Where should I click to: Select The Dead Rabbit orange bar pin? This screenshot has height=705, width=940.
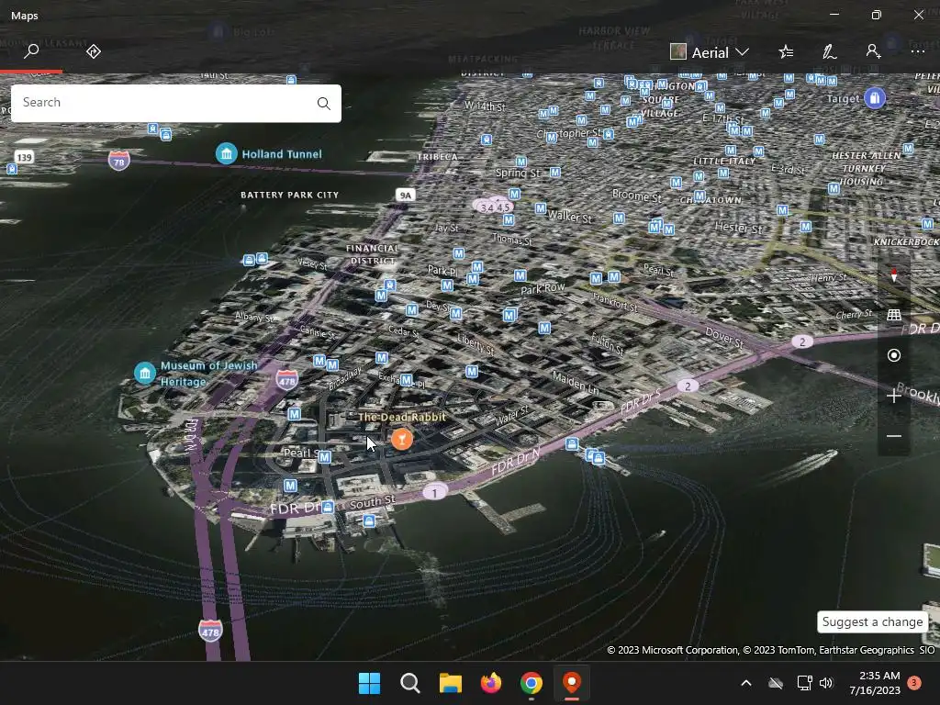(402, 439)
